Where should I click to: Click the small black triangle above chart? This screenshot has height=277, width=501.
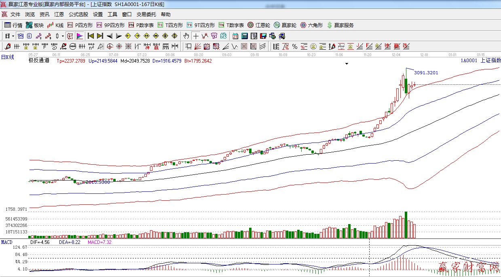pos(347,64)
